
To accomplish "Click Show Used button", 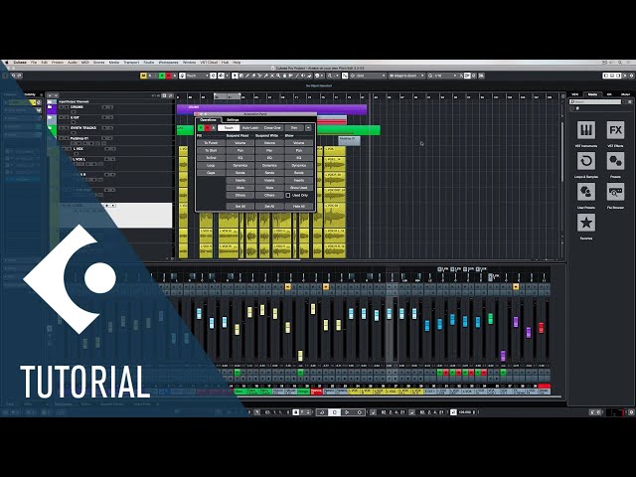I will coord(299,188).
